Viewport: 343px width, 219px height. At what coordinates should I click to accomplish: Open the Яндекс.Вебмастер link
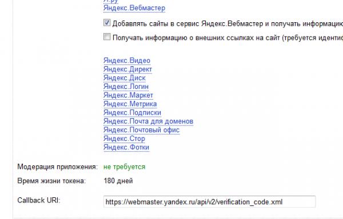point(134,8)
